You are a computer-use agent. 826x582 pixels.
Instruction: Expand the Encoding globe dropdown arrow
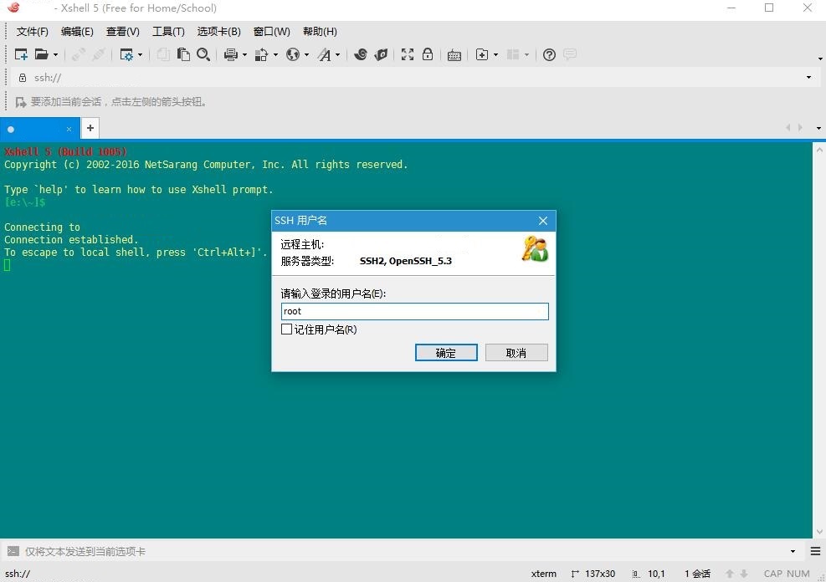tap(306, 54)
